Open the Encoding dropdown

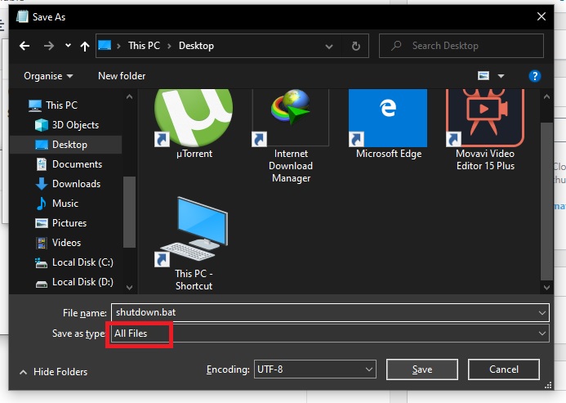pyautogui.click(x=314, y=369)
